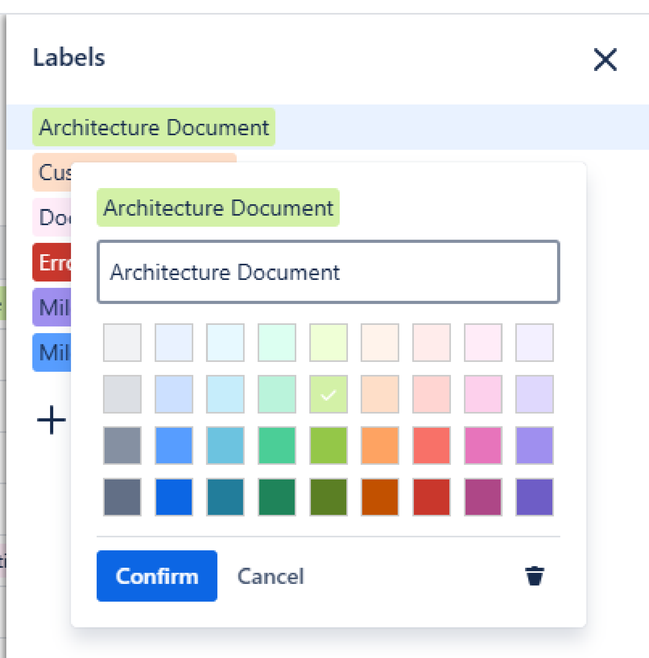Screen dimensions: 649x658
Task: Click the trash delete label icon
Action: click(534, 576)
